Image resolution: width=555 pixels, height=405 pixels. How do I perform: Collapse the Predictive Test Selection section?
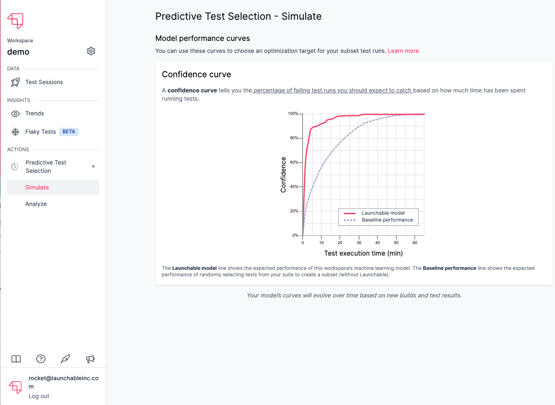[93, 166]
